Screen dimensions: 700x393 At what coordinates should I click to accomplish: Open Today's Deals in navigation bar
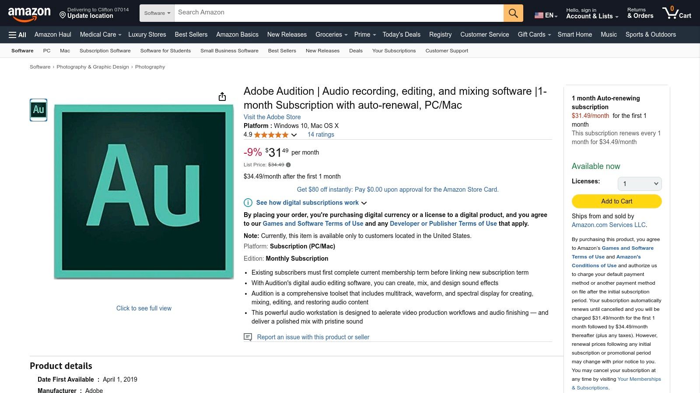401,34
